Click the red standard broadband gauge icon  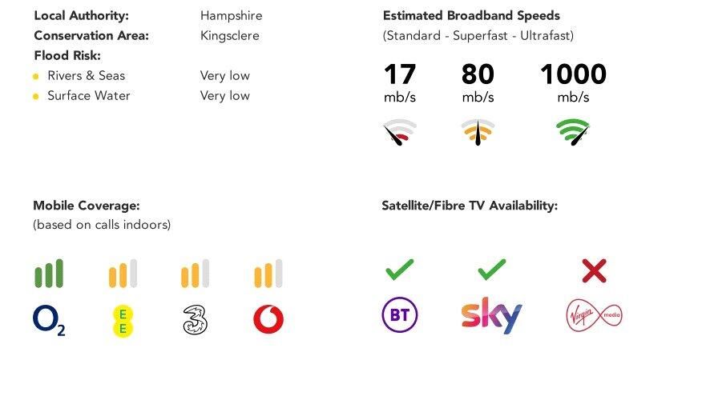400,131
